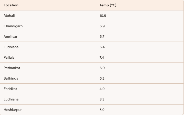Image resolution: width=184 pixels, height=115 pixels.
Task: Select the 6.4 temperature value
Action: (102, 47)
